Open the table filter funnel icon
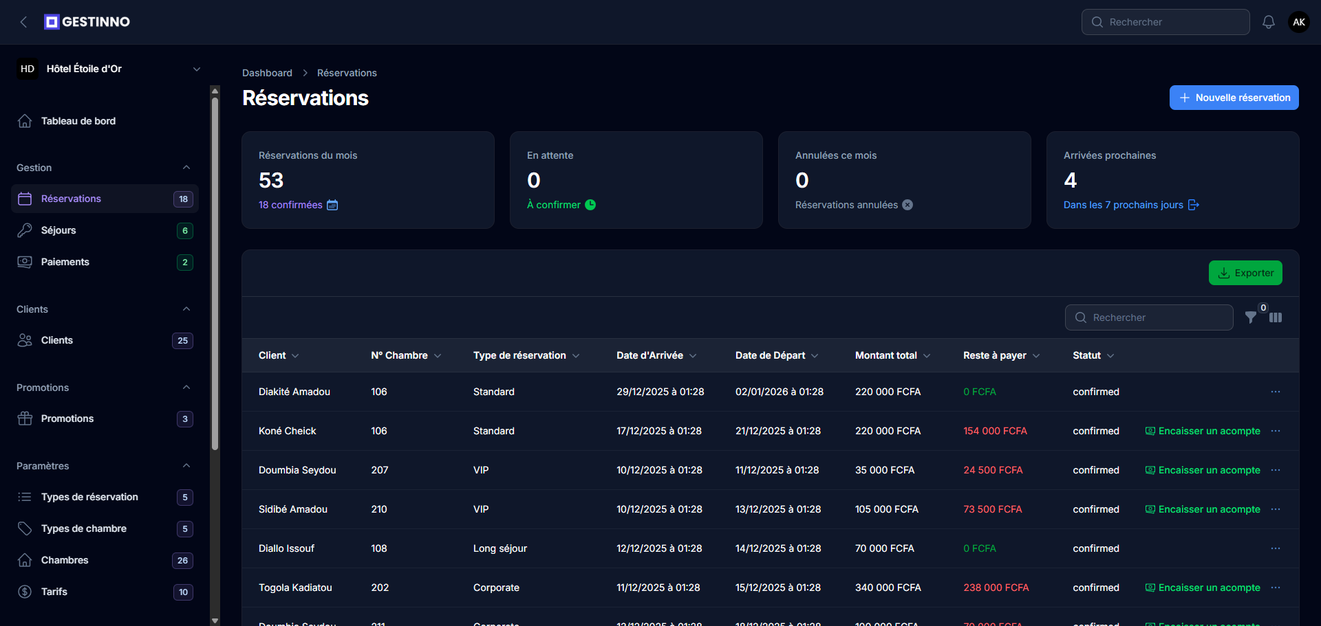The width and height of the screenshot is (1321, 626). [x=1251, y=317]
